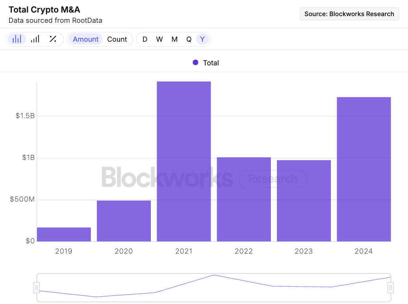408x304 pixels.
Task: Select the percentage view icon
Action: click(53, 39)
